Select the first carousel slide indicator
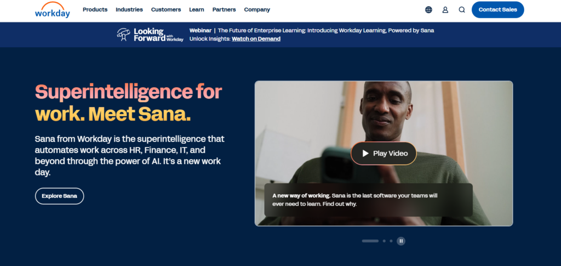Screen dimensions: 561x266 (370, 241)
